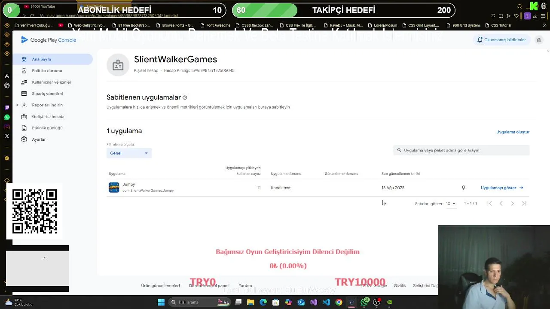This screenshot has width=550, height=309.
Task: Open the Genel filter dropdown
Action: click(x=129, y=153)
